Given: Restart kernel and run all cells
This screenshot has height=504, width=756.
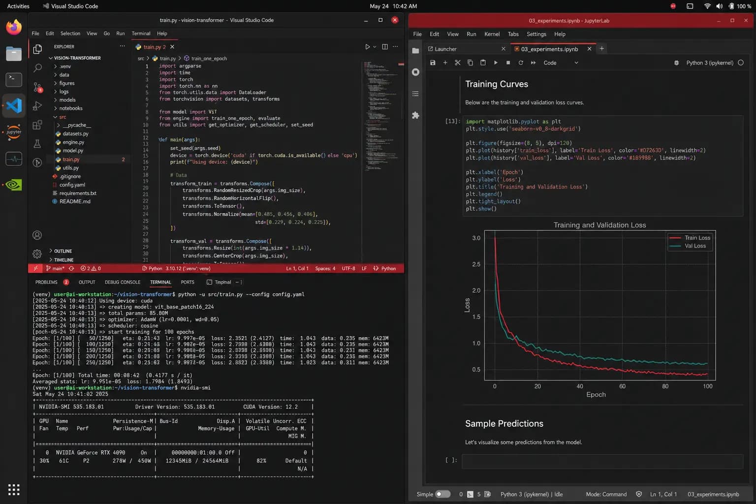Looking at the screenshot, I should pyautogui.click(x=533, y=63).
